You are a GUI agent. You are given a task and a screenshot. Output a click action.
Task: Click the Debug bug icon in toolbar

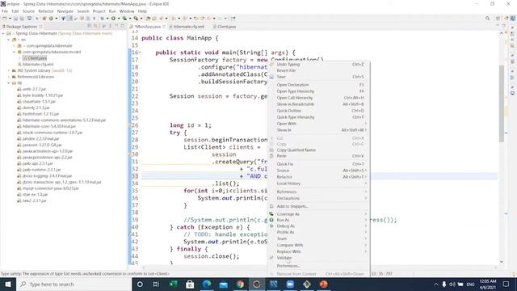tap(103, 19)
